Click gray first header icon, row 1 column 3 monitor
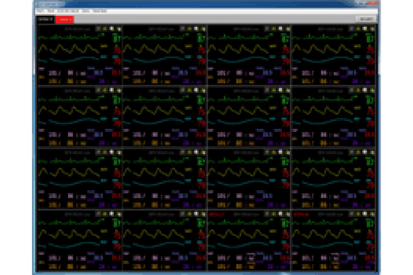The height and width of the screenshot is (275, 413). tap(267, 29)
